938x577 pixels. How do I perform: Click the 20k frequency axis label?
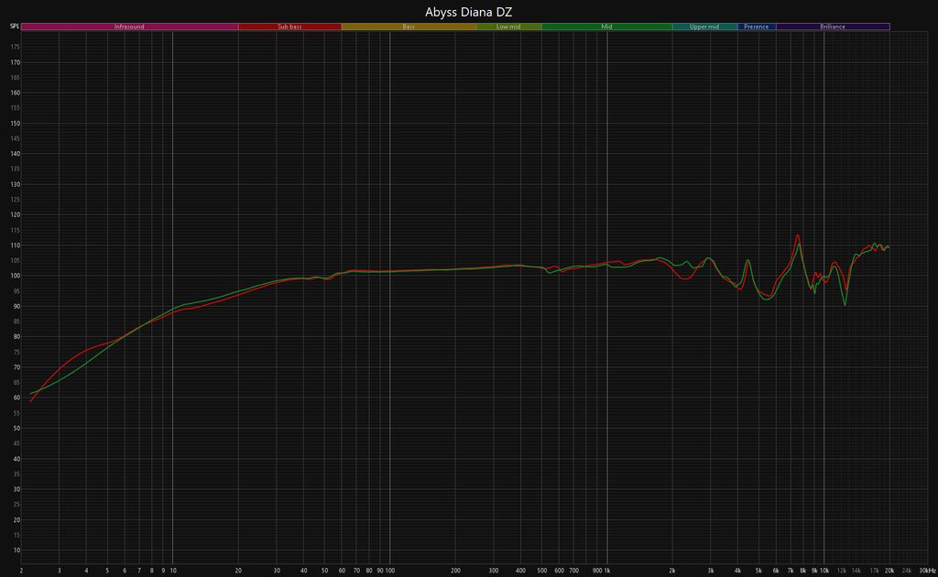point(889,570)
